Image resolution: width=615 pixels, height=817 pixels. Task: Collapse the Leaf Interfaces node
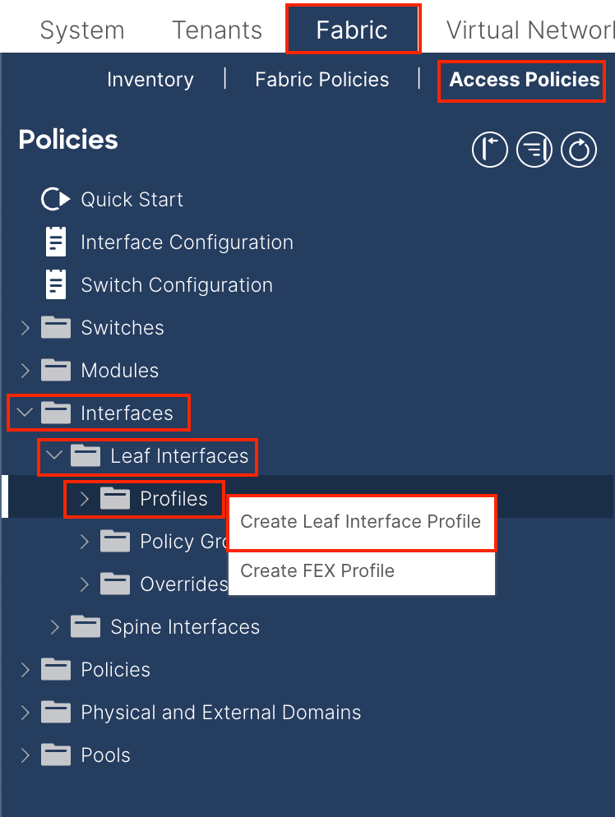point(55,456)
